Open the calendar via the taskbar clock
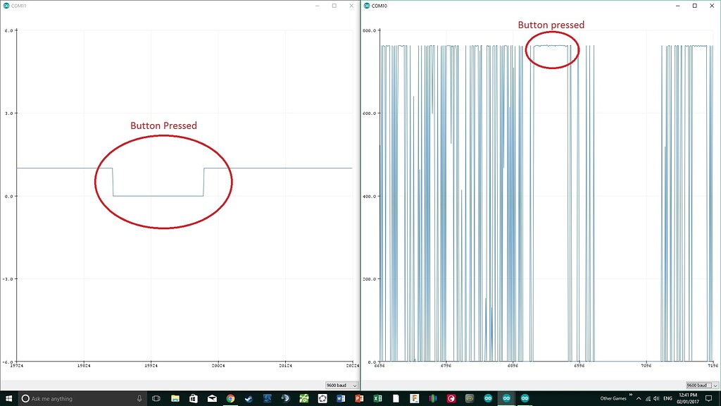Viewport: 721px width, 406px height. tap(688, 398)
